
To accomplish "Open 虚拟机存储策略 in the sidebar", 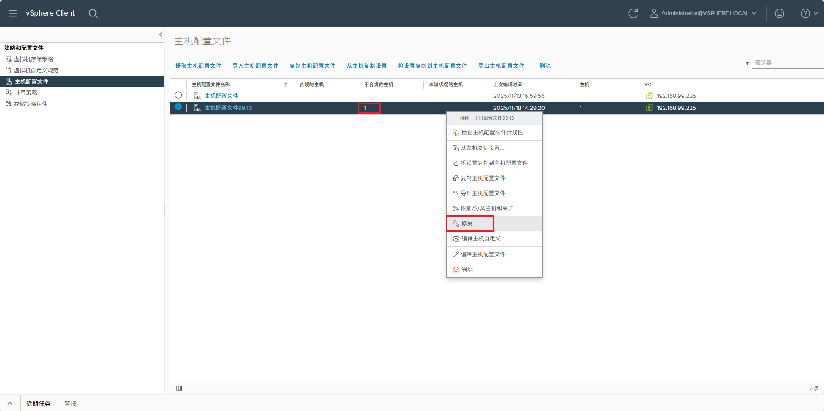I will (33, 59).
